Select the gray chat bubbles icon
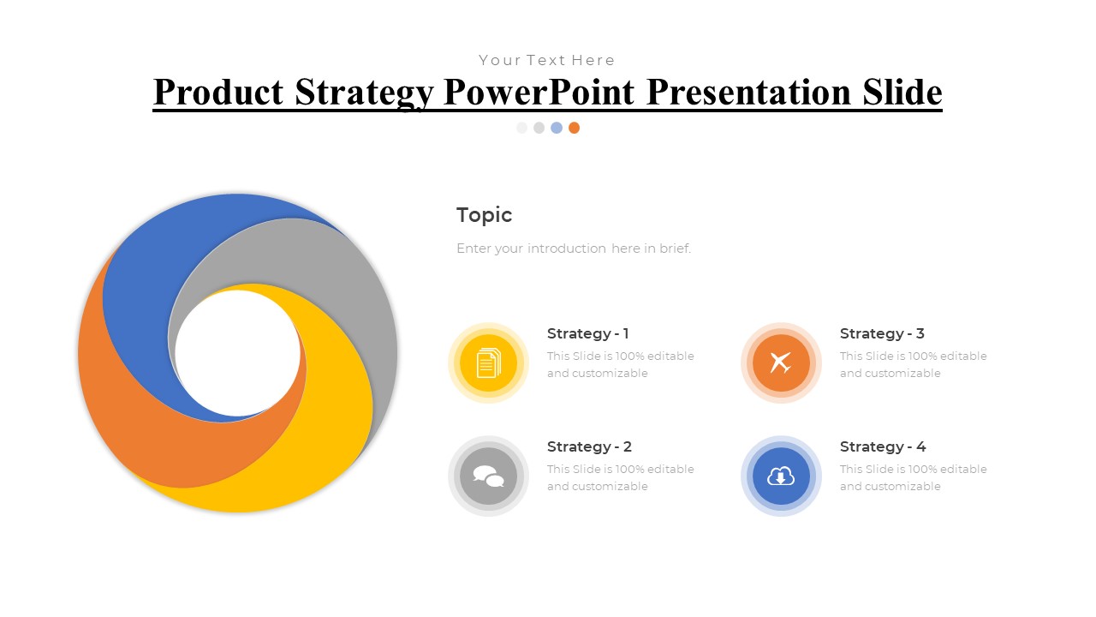1096x617 pixels. pos(488,476)
